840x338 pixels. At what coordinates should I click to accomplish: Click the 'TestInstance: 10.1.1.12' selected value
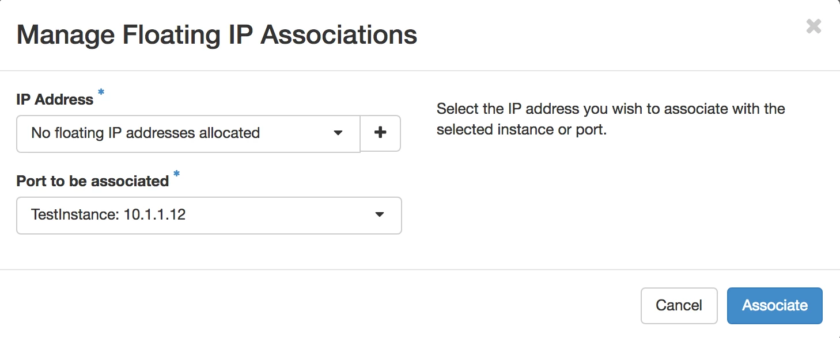click(x=108, y=215)
